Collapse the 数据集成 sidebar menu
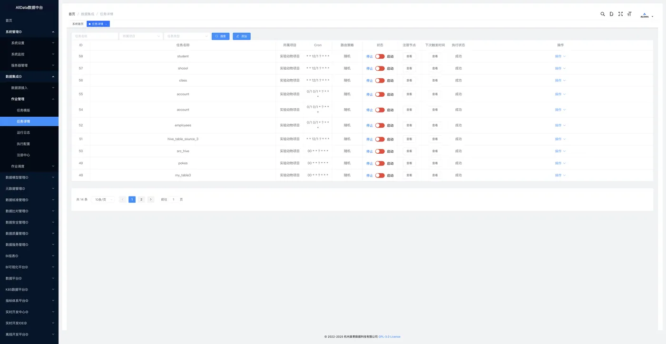666x344 pixels. pyautogui.click(x=29, y=76)
